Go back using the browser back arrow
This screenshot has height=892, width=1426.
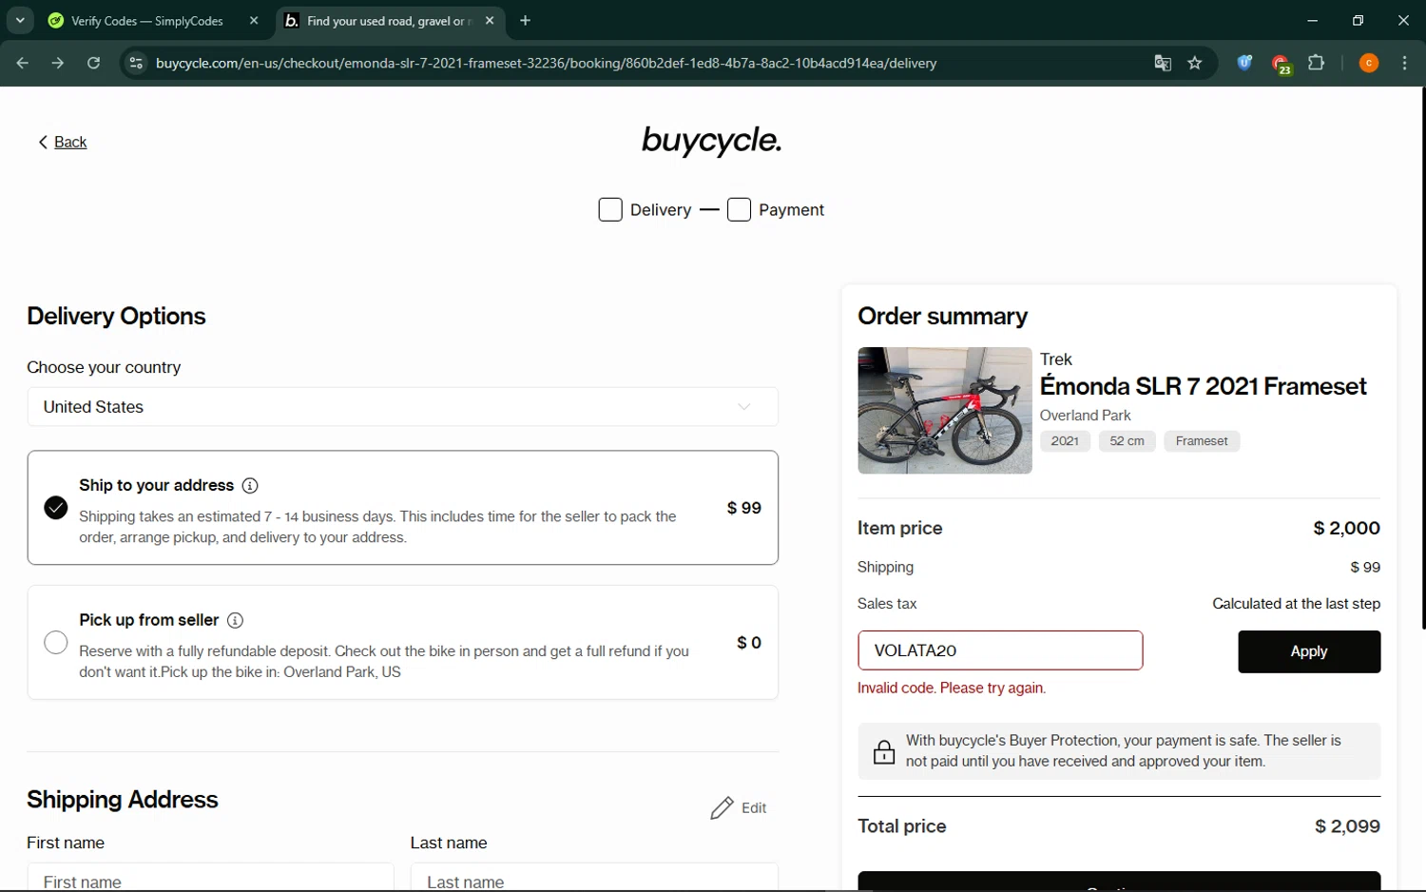click(x=23, y=63)
